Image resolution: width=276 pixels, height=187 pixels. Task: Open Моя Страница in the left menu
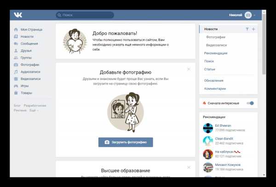coord(31,29)
